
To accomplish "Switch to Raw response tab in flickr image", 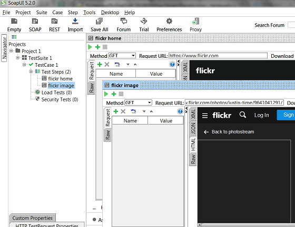I will coord(193,159).
